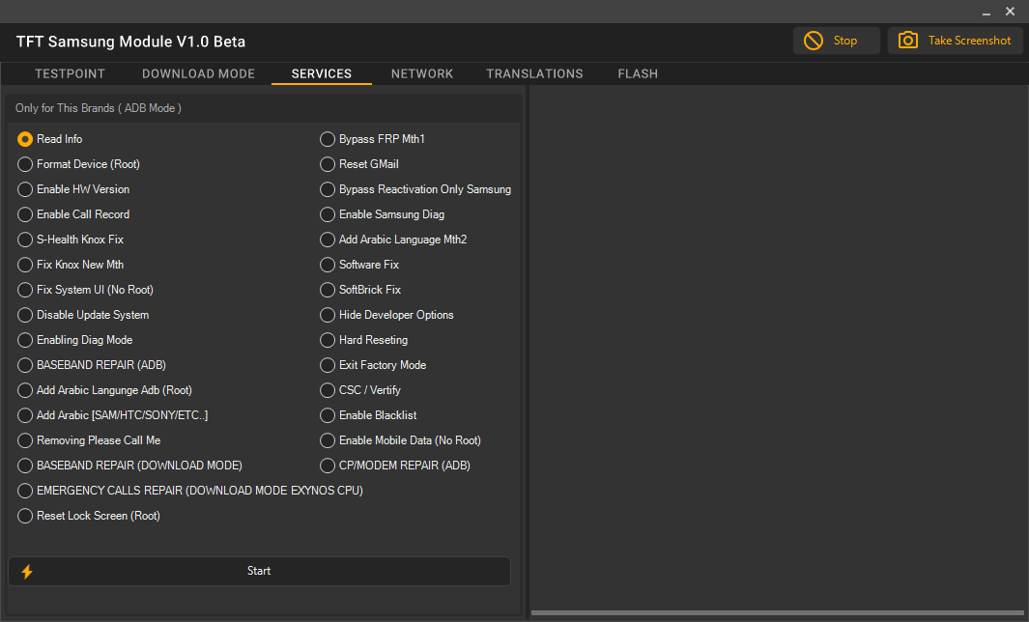Select Bypass FRP Mth1 service
Image resolution: width=1029 pixels, height=622 pixels.
pos(327,139)
